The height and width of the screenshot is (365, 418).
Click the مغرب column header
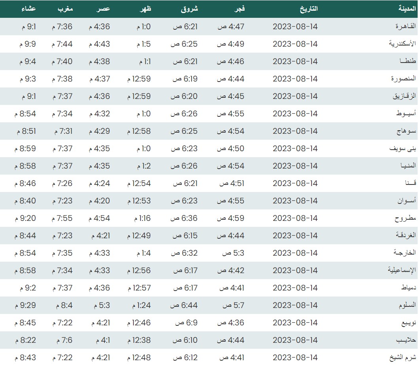point(65,9)
